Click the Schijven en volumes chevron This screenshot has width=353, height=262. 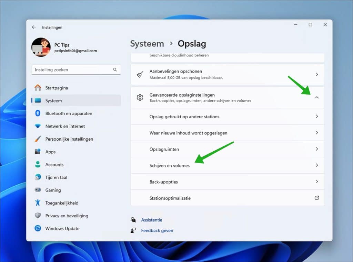coord(317,165)
